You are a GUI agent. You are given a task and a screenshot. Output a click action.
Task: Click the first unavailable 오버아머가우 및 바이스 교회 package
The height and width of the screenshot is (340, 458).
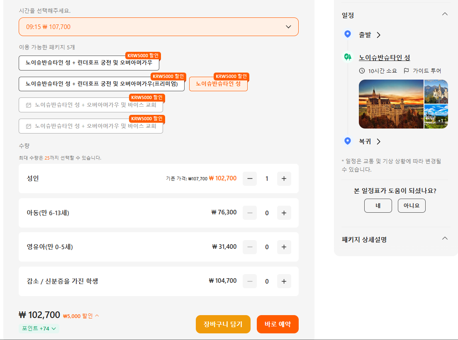point(91,105)
